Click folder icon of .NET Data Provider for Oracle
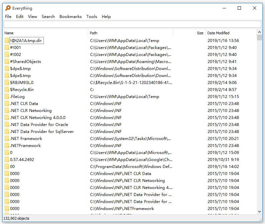 pos(7,125)
